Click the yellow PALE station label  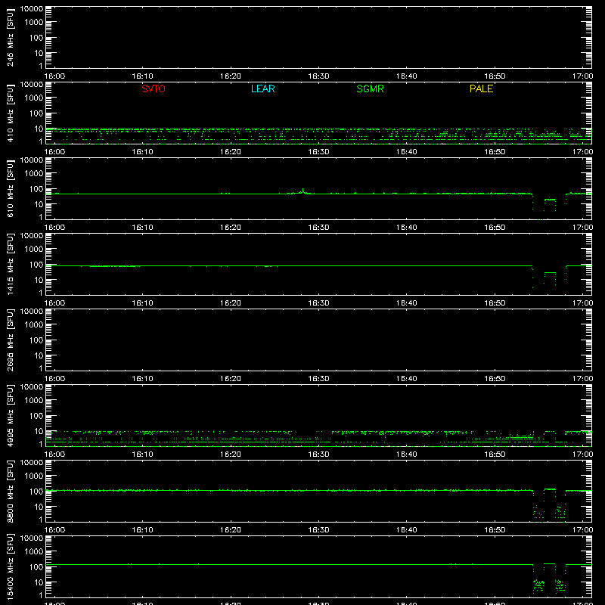(x=481, y=88)
